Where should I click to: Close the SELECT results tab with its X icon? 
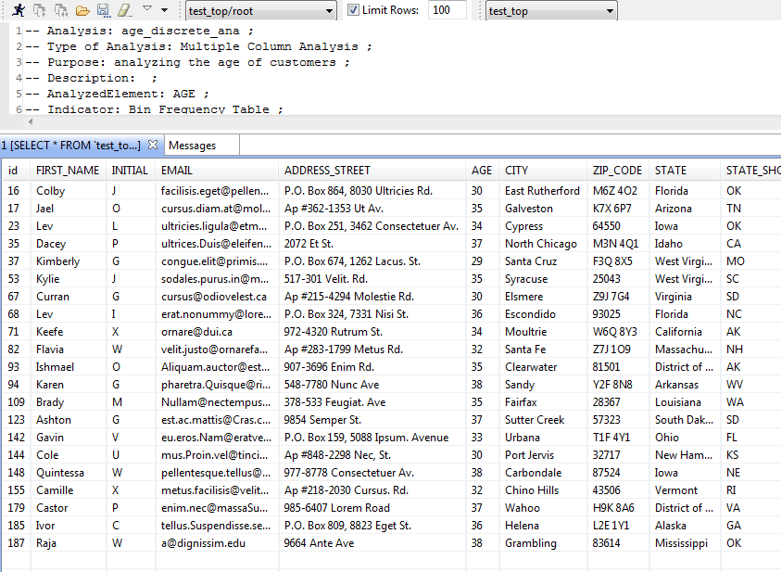tap(153, 145)
